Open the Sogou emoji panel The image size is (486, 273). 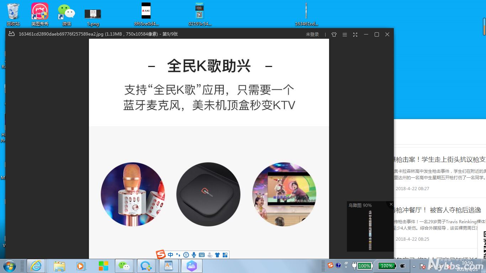click(x=186, y=255)
